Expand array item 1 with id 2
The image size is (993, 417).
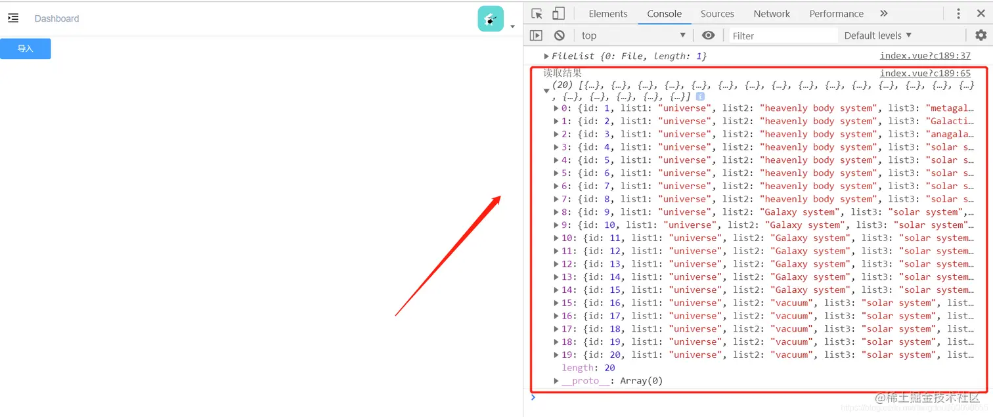pos(557,121)
